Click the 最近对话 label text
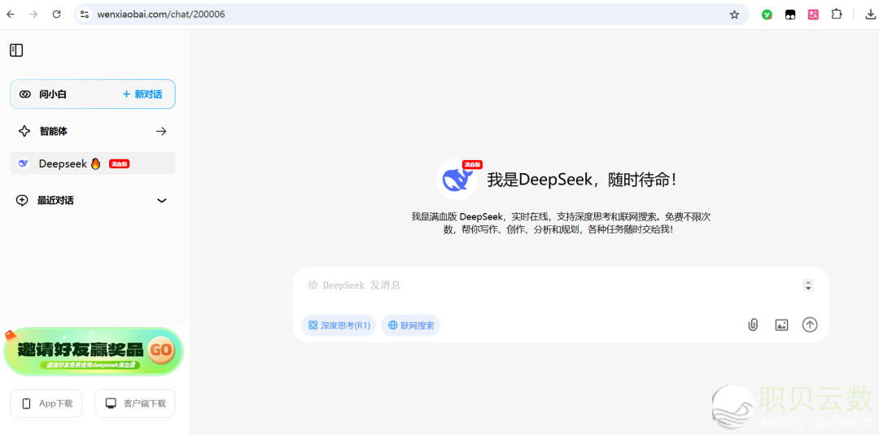The width and height of the screenshot is (879, 435). click(55, 200)
